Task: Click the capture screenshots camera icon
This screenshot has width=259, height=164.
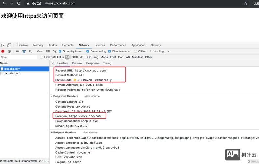Action: (x=18, y=51)
